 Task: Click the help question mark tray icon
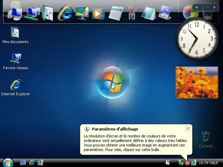point(168,162)
